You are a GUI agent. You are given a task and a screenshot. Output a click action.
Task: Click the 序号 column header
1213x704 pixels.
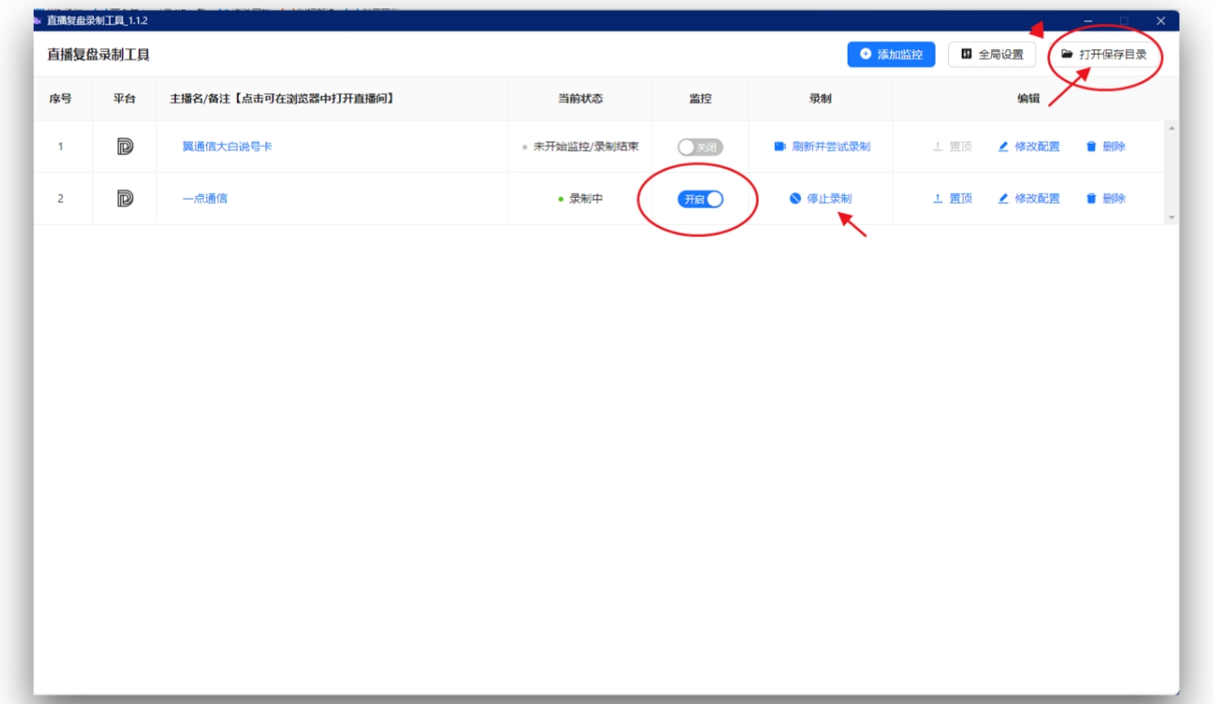[60, 99]
